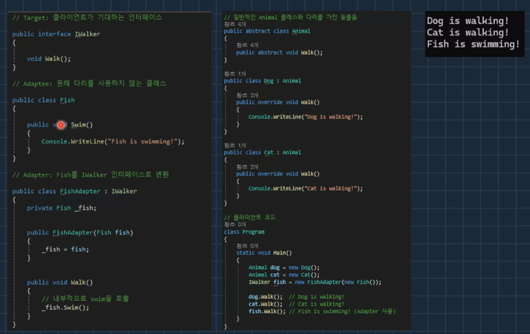This screenshot has height=334, width=530.
Task: Select the "public class Fish" declaration
Action: coord(43,101)
